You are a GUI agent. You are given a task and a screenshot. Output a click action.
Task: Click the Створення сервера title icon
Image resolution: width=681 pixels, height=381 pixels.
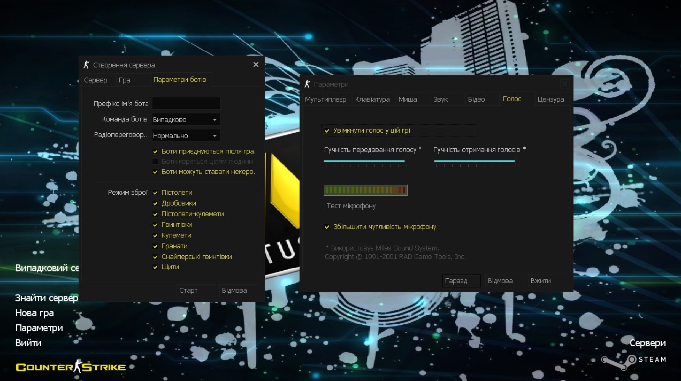coord(86,65)
